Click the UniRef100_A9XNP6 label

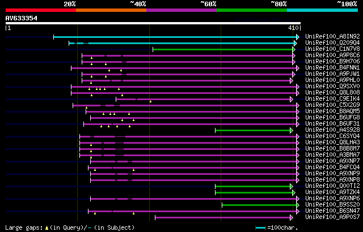click(332, 199)
